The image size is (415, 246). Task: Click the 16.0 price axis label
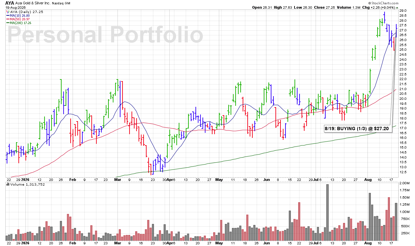pyautogui.click(x=403, y=138)
